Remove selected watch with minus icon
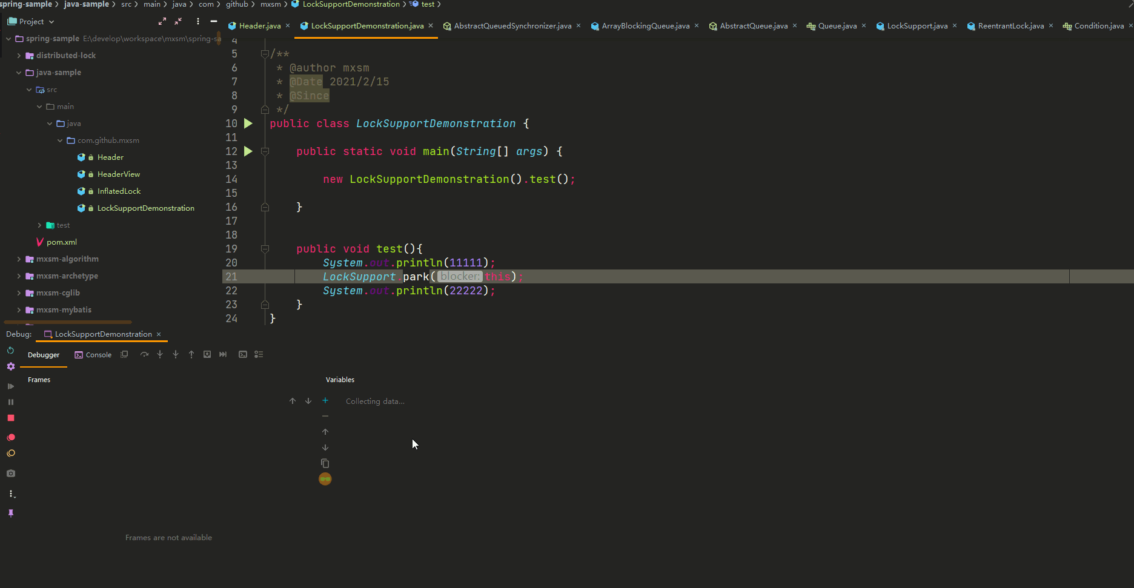 coord(325,416)
